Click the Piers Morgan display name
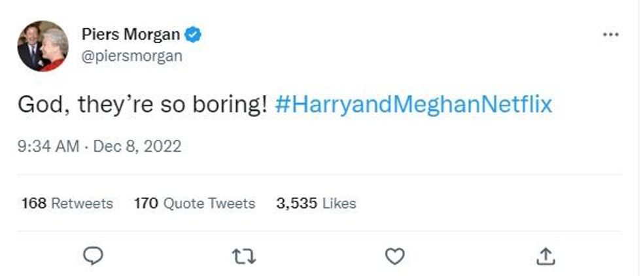641x276 pixels. (130, 34)
